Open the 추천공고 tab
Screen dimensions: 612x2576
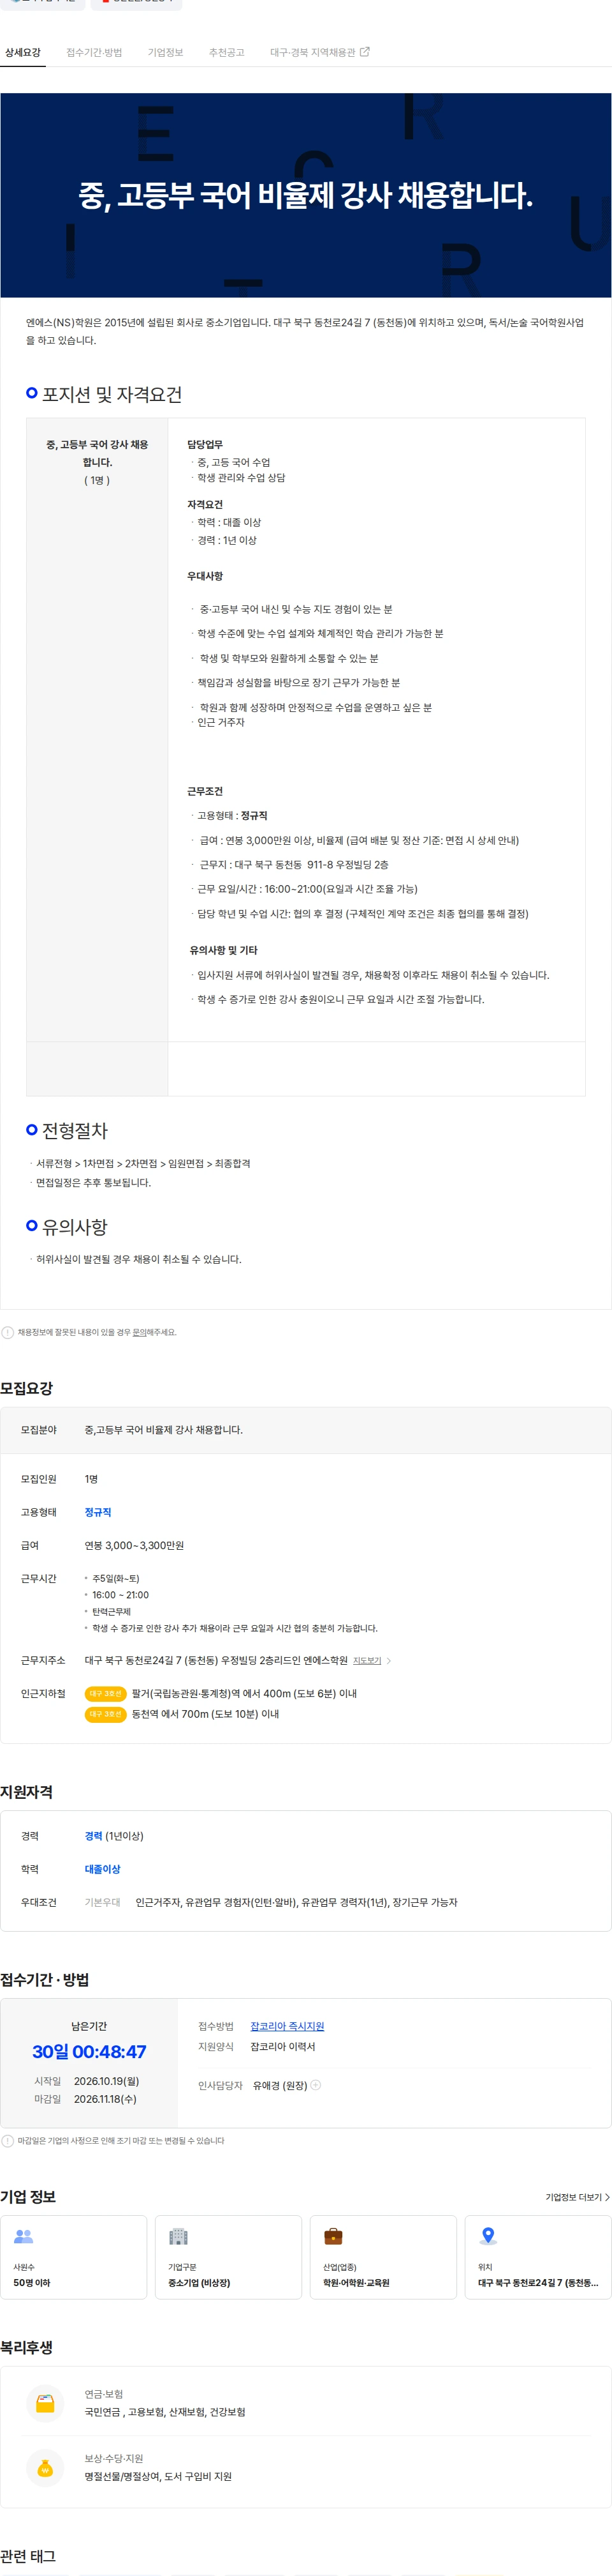(226, 52)
